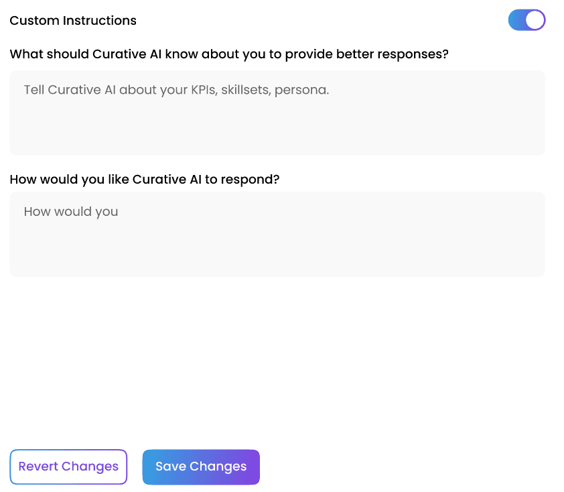Discard edits with Revert Changes
564x492 pixels.
(68, 467)
